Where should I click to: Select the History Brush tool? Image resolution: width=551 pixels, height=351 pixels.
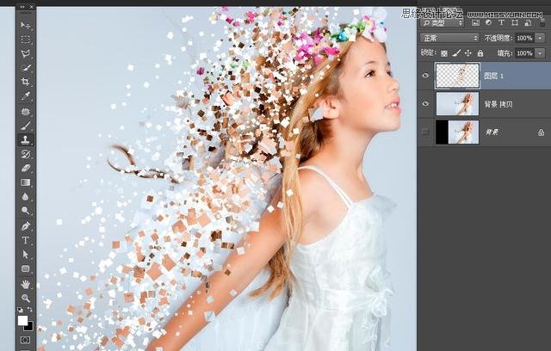[x=25, y=154]
